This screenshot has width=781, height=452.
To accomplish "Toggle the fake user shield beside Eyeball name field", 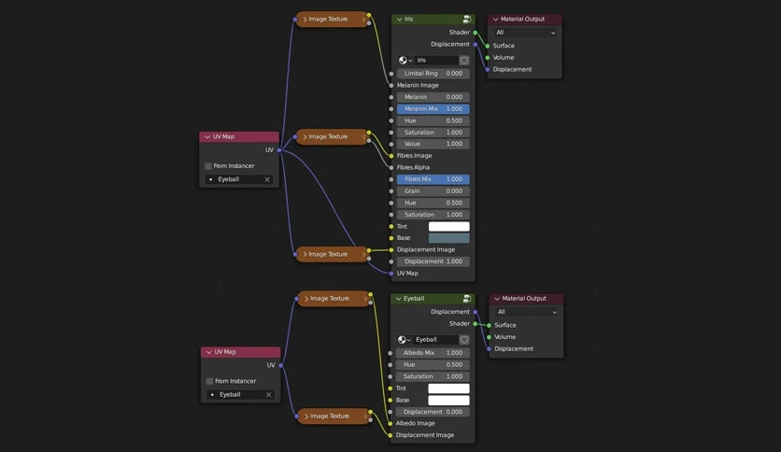I will pos(464,340).
